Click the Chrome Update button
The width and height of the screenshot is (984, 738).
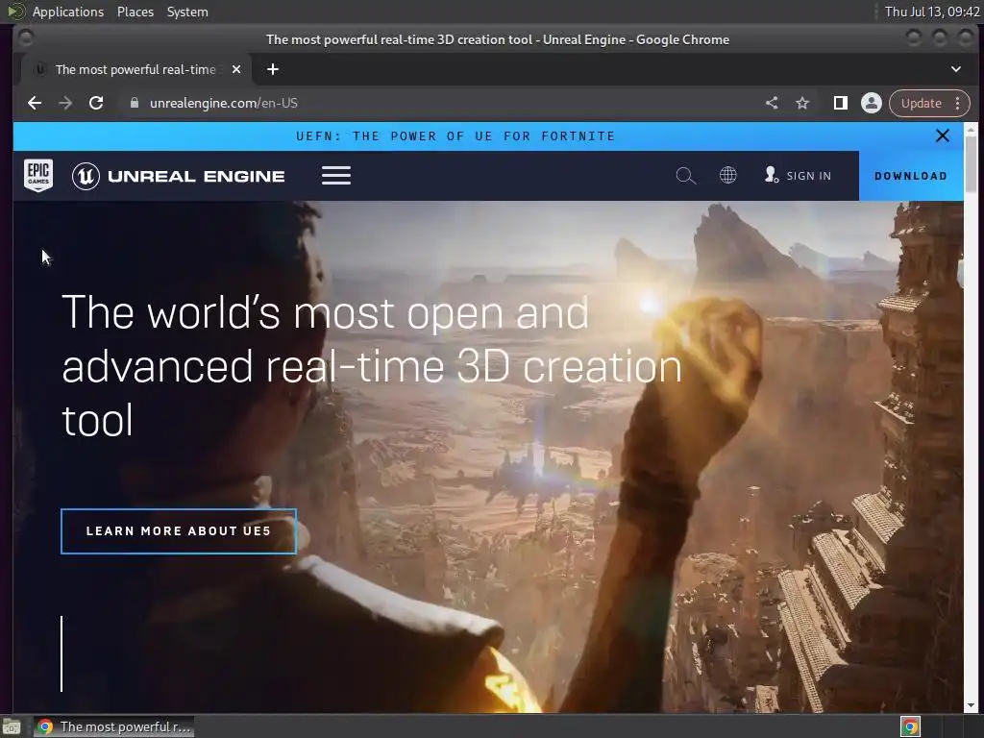click(922, 103)
